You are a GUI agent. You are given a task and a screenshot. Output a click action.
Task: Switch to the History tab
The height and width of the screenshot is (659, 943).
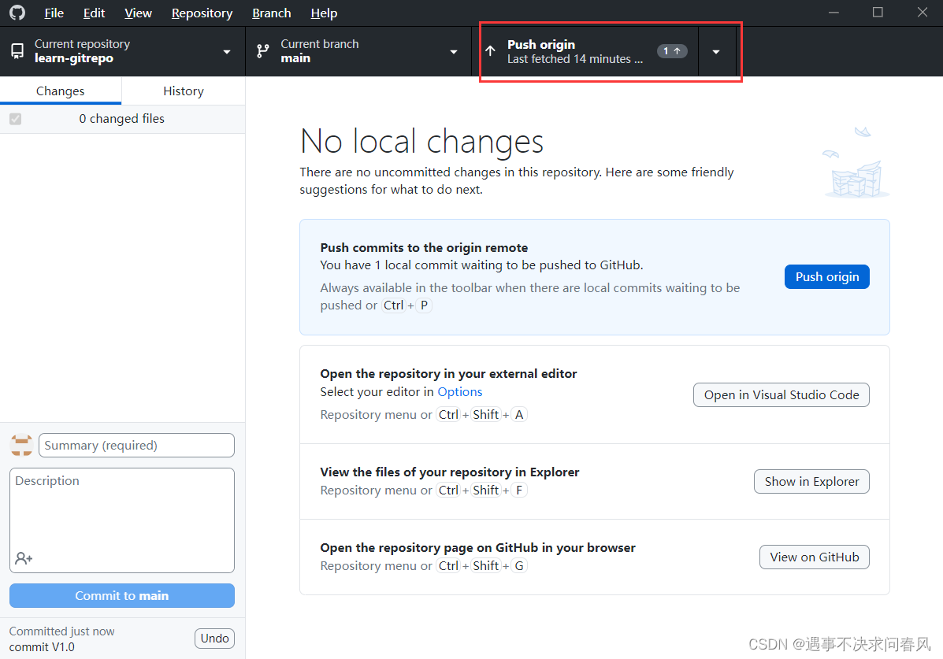[184, 91]
